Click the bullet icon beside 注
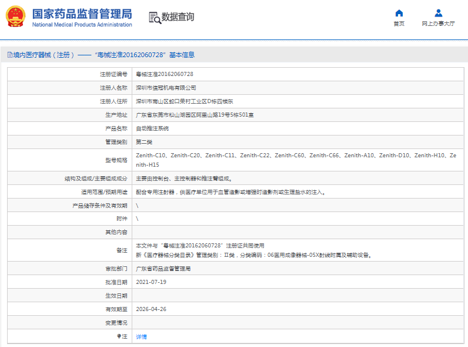Viewport: 468px width, 347px height. (x=119, y=336)
